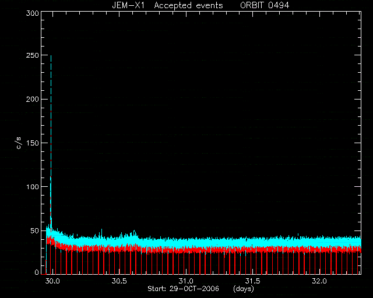373x298 pixels.
Task: Click the (days) unit label
Action: click(244, 289)
